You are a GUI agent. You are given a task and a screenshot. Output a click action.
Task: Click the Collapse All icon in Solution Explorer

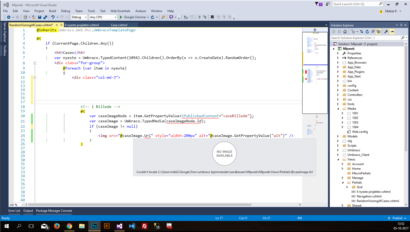pos(373,32)
